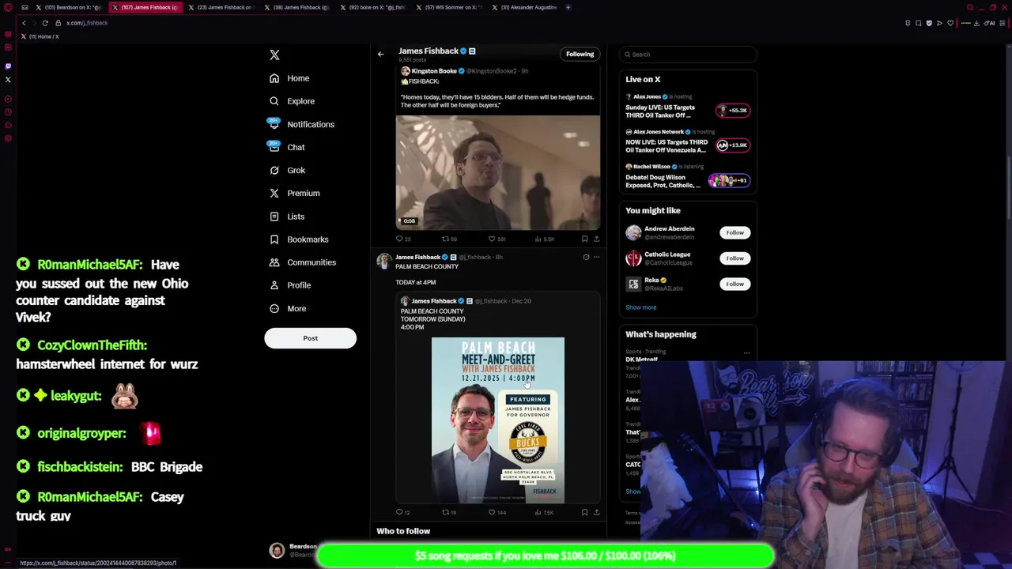
Task: Open Grok from the sidebar
Action: click(x=287, y=170)
